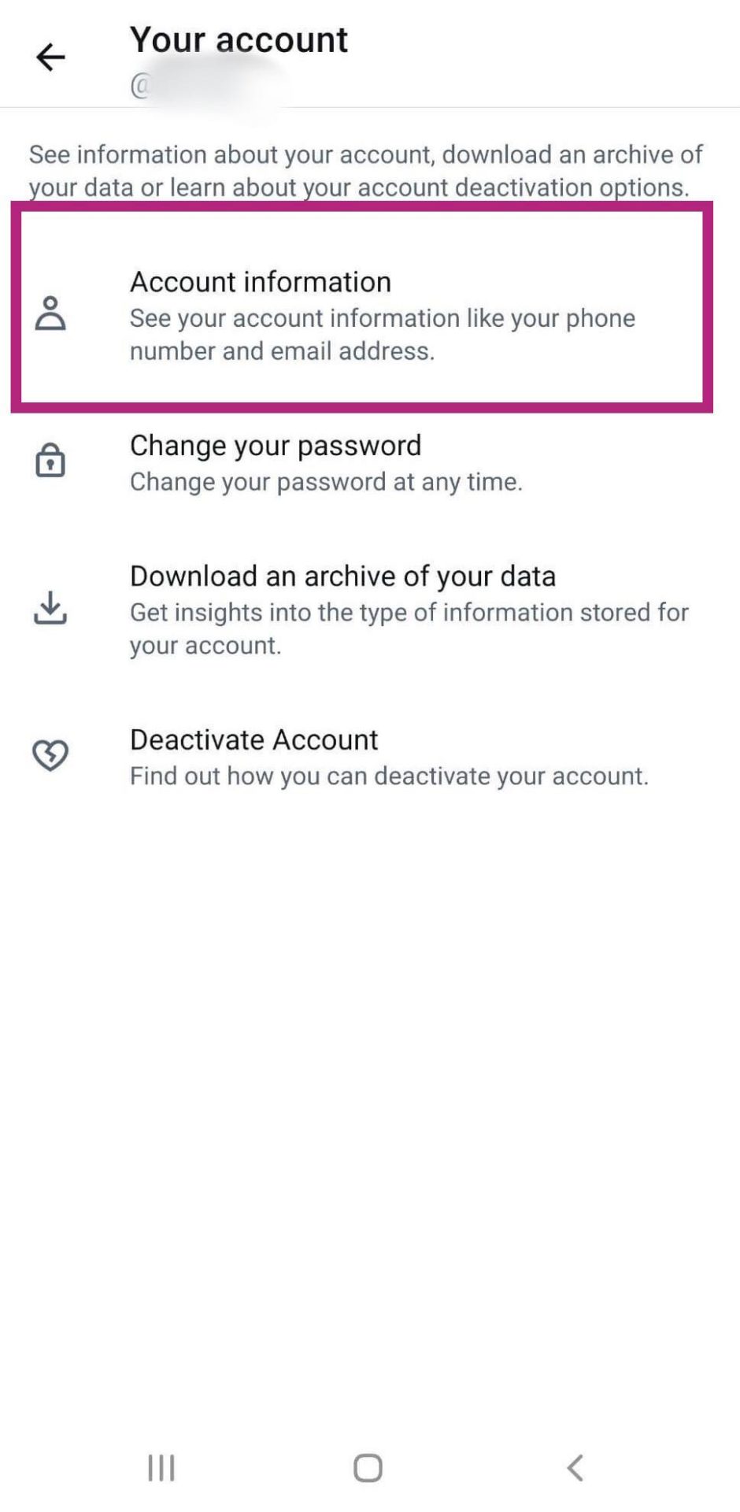The width and height of the screenshot is (740, 1512).
Task: Click the account description text paragraph
Action: (x=364, y=171)
